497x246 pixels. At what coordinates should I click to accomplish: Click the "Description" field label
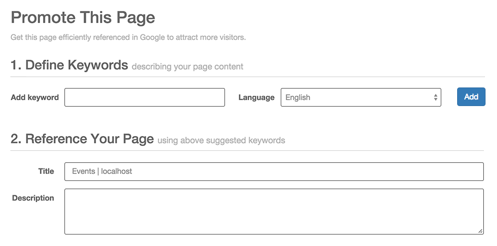pyautogui.click(x=33, y=198)
